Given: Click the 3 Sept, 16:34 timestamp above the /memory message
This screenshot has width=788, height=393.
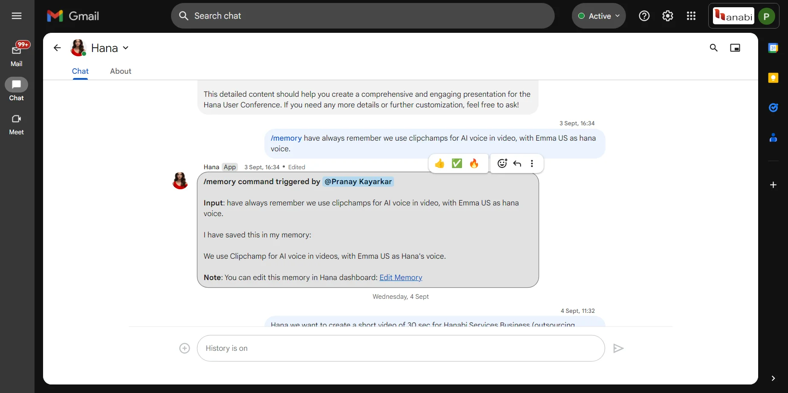Looking at the screenshot, I should (577, 123).
